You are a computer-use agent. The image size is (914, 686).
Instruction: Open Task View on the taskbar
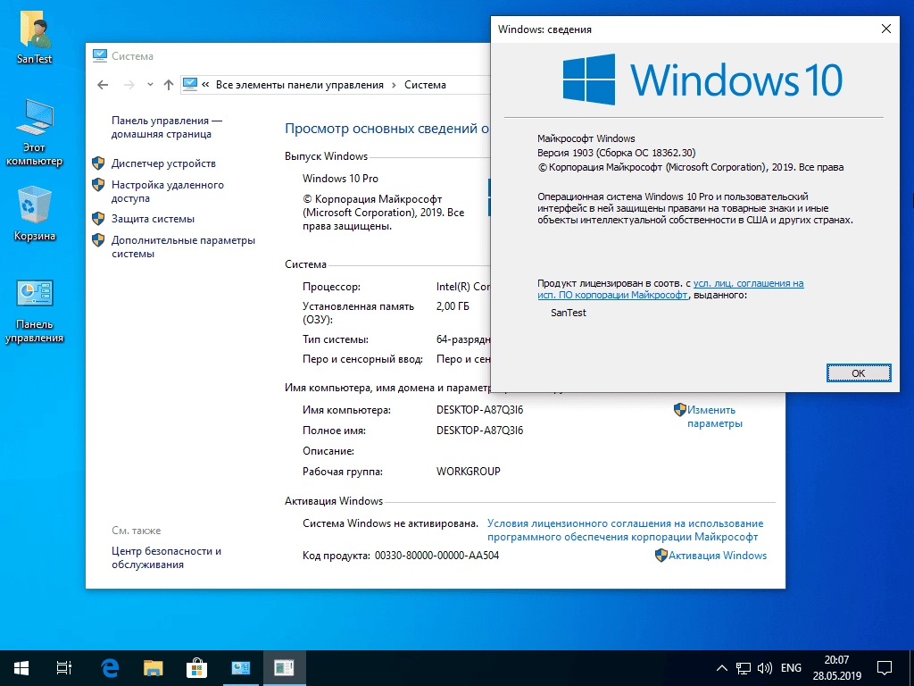(63, 668)
